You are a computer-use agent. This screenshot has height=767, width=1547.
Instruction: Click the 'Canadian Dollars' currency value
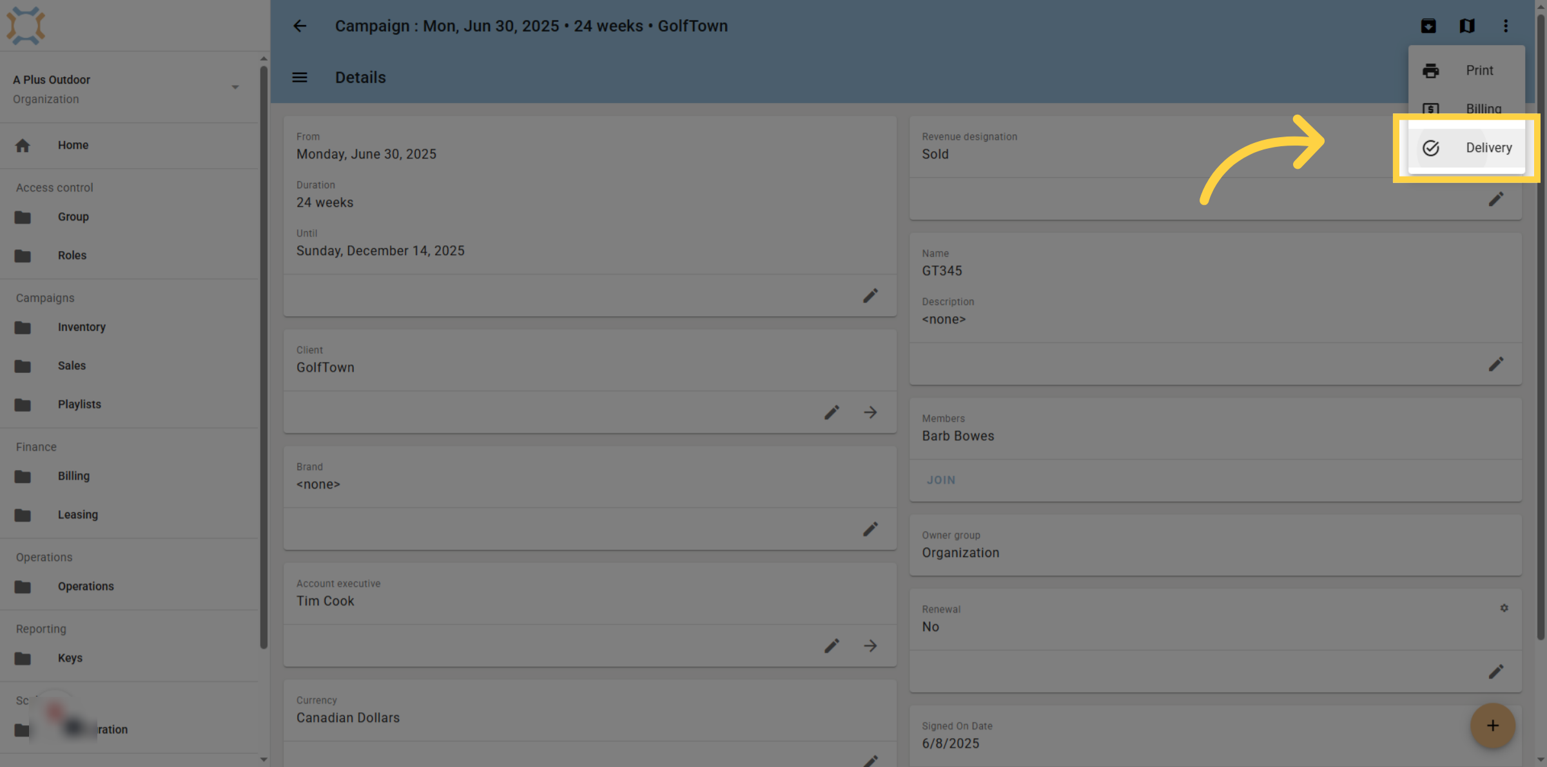pos(348,718)
